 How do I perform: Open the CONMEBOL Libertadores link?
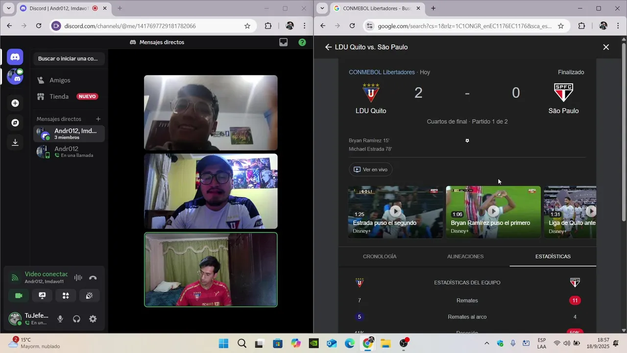click(382, 72)
